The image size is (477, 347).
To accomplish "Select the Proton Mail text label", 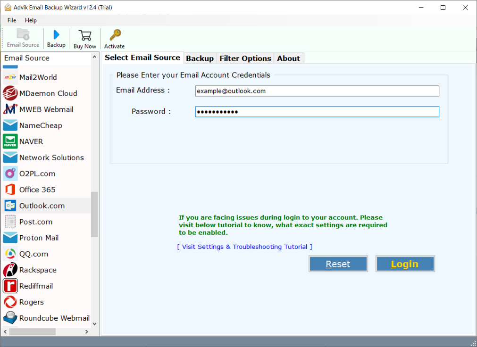I will (x=39, y=238).
